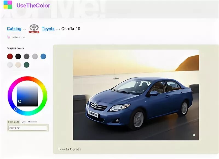Click the small icon in photo corner
The height and width of the screenshot is (159, 219).
click(x=194, y=135)
